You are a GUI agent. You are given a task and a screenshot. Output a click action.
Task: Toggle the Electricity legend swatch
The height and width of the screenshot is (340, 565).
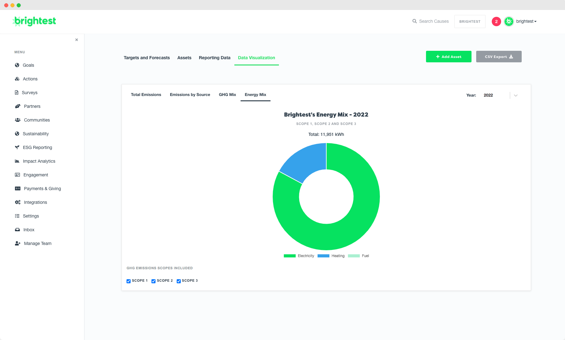290,256
